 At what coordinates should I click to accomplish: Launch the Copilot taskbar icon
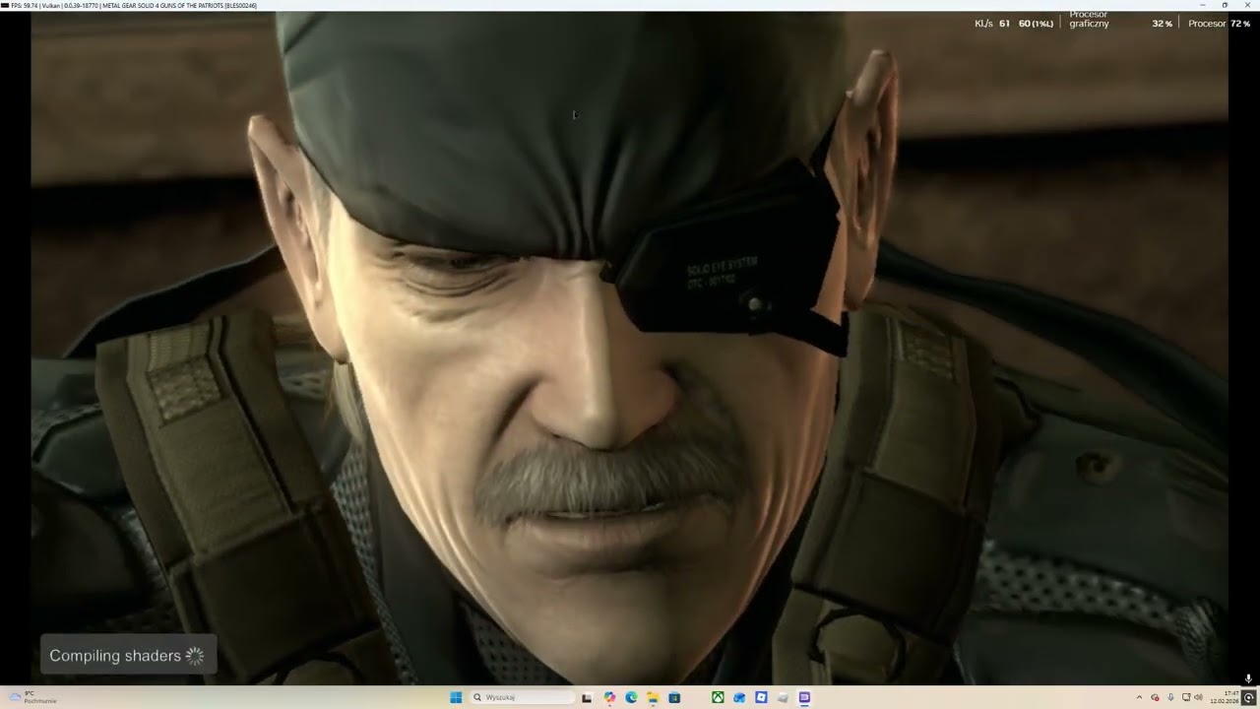click(609, 697)
